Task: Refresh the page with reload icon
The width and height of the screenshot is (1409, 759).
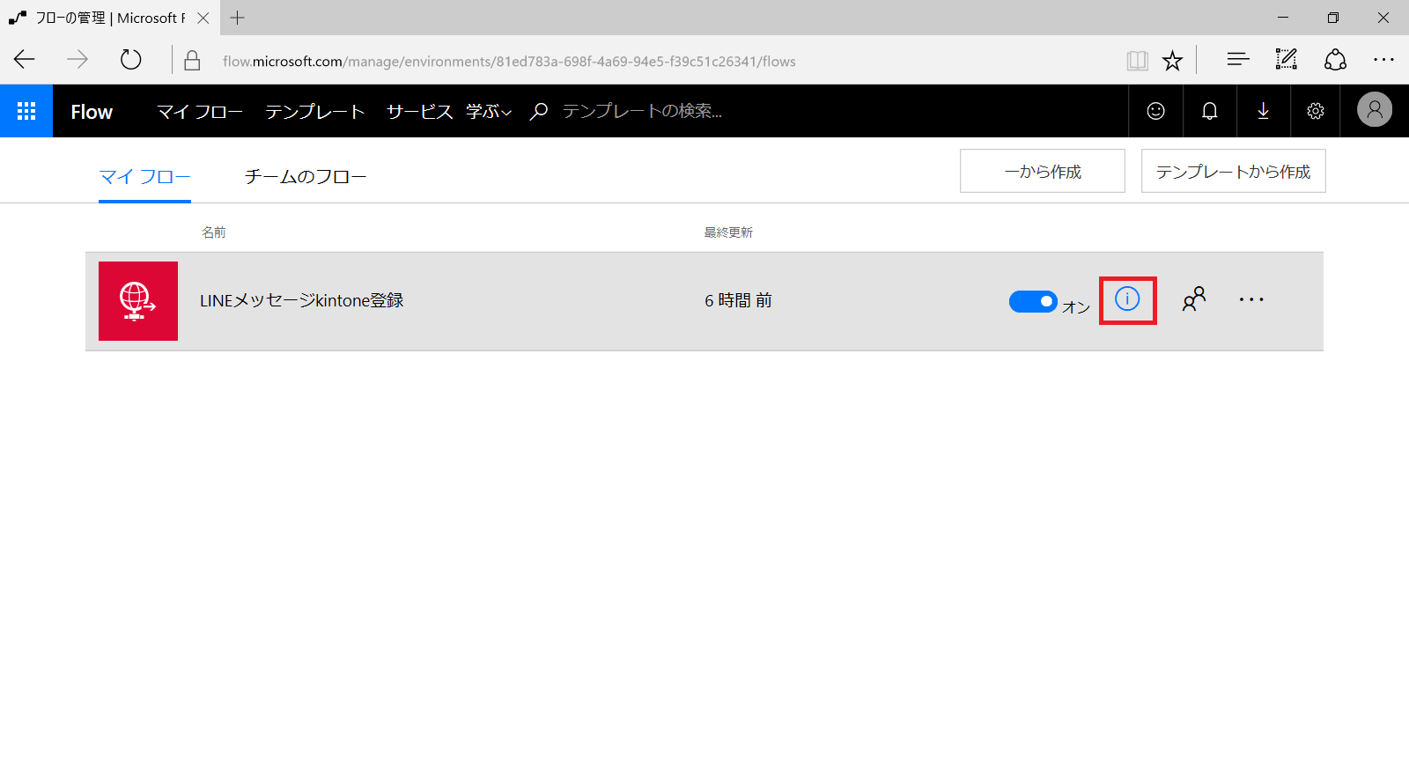Action: tap(130, 60)
